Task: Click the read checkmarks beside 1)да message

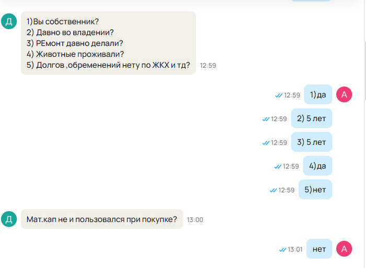Action: coord(279,95)
